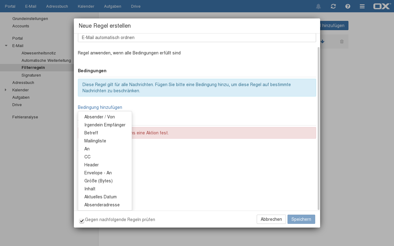Click the Abbrechen button
The width and height of the screenshot is (394, 246).
[x=271, y=219]
